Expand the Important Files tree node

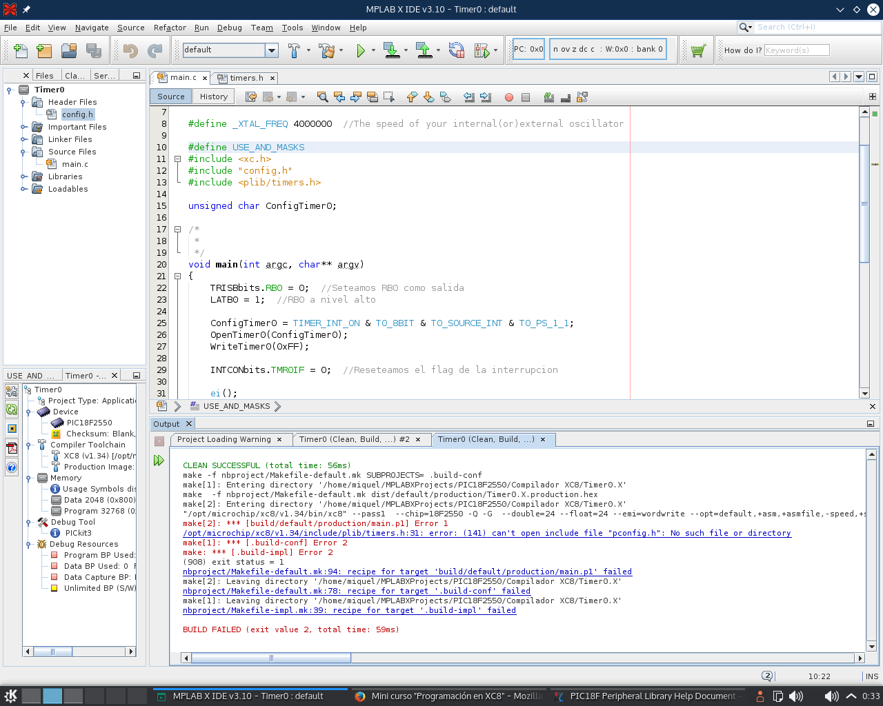click(x=23, y=127)
